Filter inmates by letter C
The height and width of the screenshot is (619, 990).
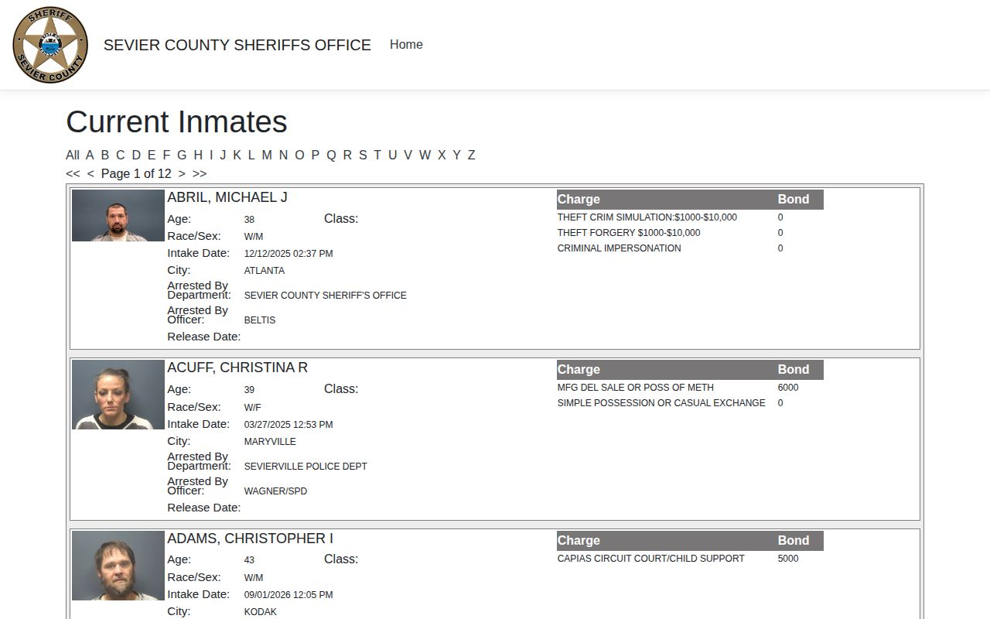point(121,155)
